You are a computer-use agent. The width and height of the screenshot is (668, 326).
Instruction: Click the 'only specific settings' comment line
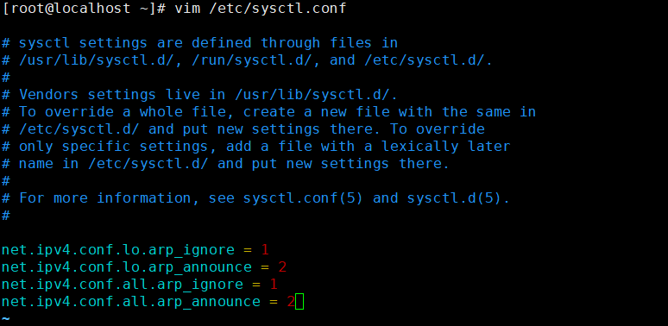click(x=256, y=147)
